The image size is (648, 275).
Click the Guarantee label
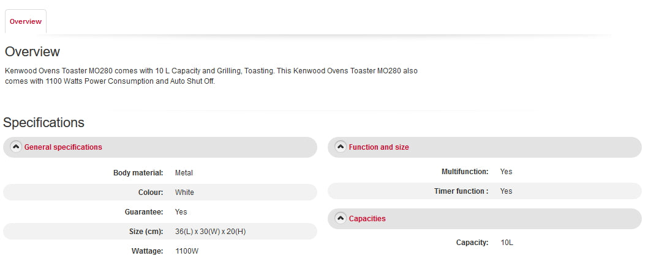click(x=143, y=212)
